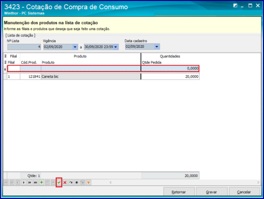This screenshot has width=264, height=199.
Task: Select product code 121841 cell
Action: pos(31,77)
